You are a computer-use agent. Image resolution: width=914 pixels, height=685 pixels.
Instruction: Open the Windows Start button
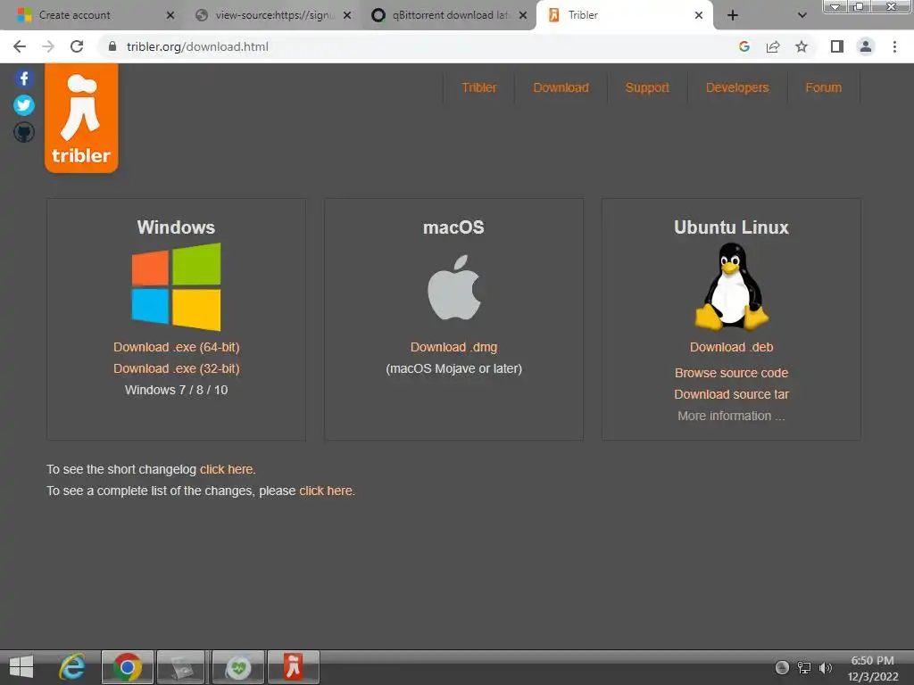(21, 667)
